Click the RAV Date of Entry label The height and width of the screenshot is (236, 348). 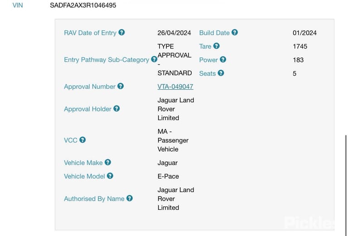point(90,33)
